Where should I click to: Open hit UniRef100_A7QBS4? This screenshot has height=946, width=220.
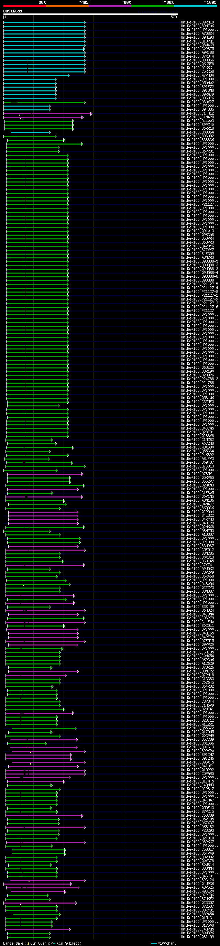197,34
